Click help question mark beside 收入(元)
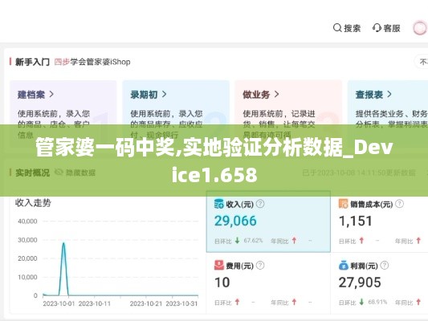The image size is (428, 321). tap(260, 204)
